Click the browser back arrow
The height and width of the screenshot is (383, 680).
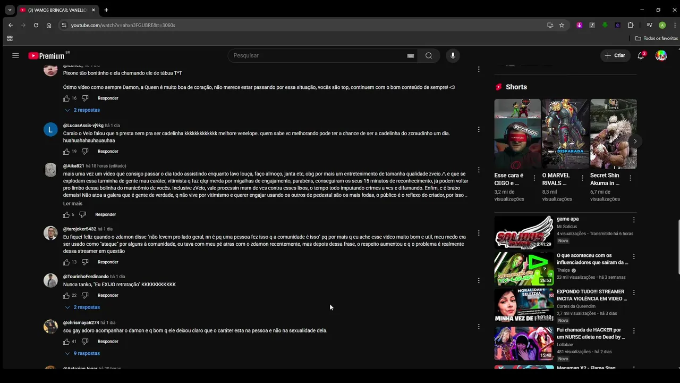pos(11,25)
